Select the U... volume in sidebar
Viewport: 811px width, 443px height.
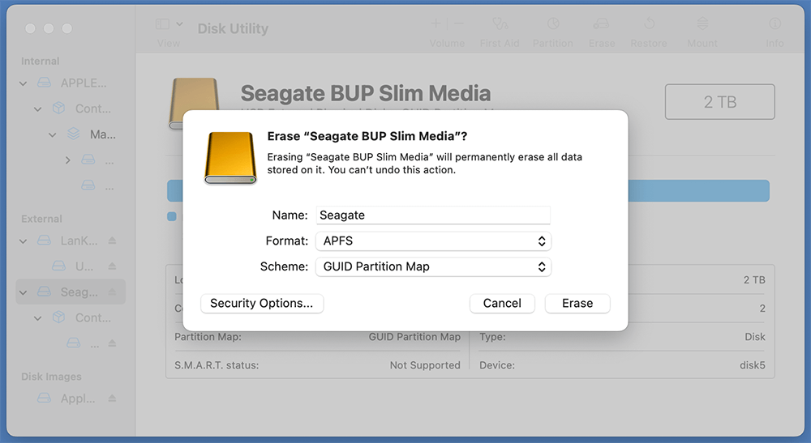tap(71, 266)
